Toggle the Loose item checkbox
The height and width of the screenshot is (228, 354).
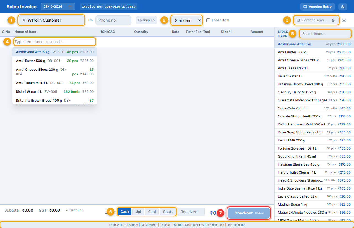[x=208, y=20]
